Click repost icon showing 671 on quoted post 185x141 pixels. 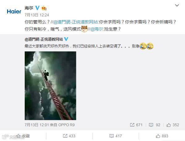point(136,125)
